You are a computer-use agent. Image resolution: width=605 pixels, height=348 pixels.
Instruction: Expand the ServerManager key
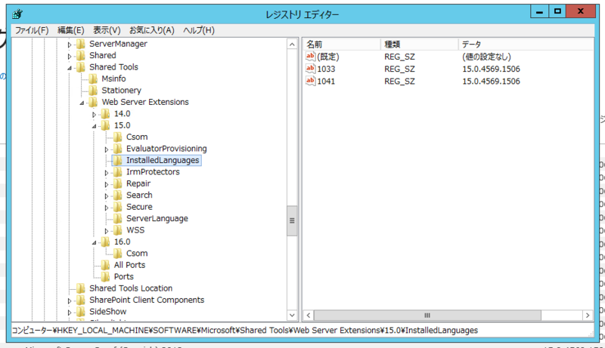70,45
